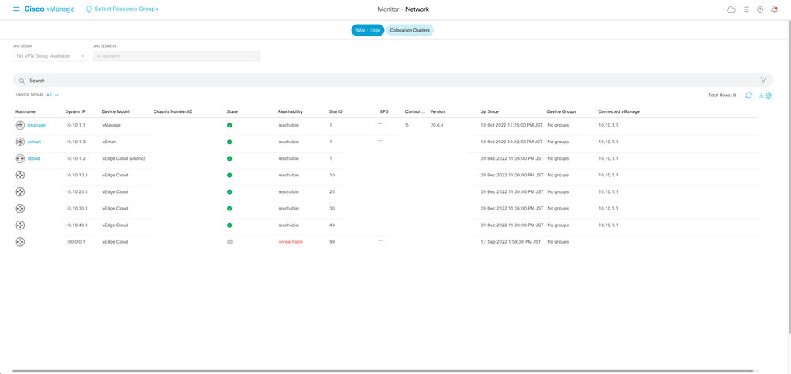Sort by System IP column header

click(75, 111)
